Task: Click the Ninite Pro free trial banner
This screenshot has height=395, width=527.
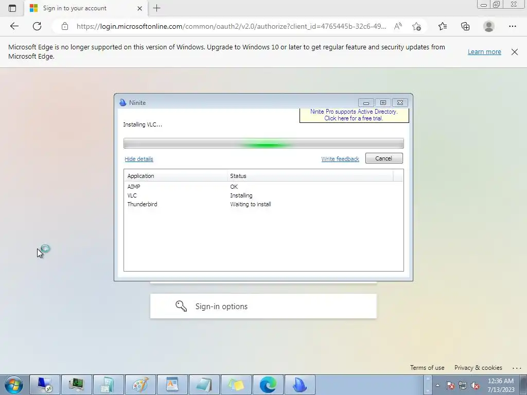Action: point(354,115)
